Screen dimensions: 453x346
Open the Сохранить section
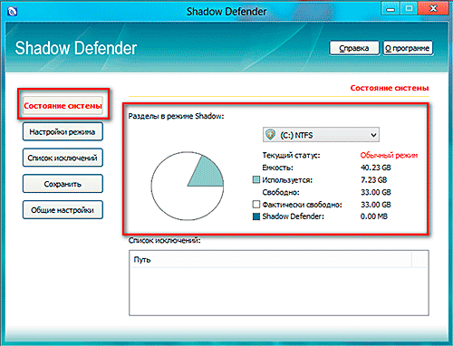coord(63,184)
